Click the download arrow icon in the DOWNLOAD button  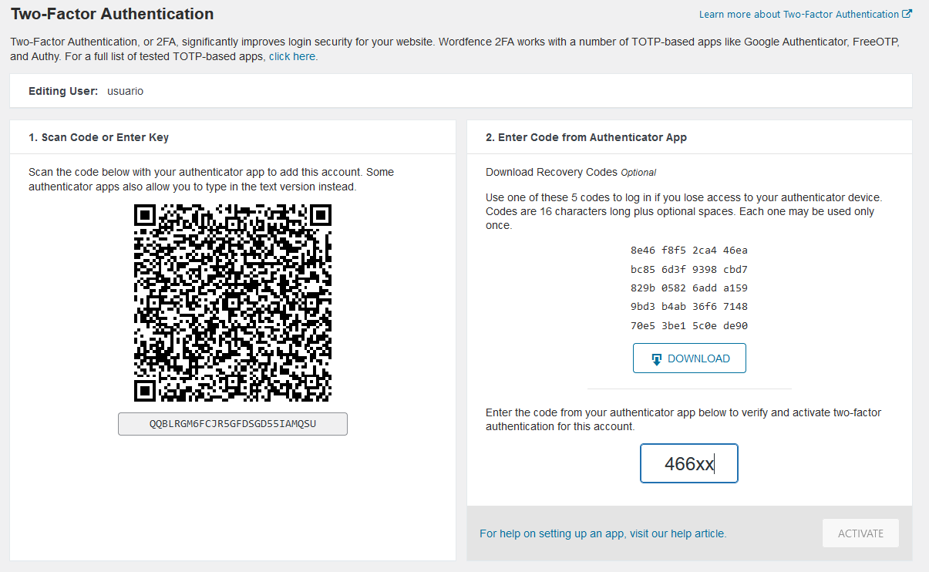[657, 359]
